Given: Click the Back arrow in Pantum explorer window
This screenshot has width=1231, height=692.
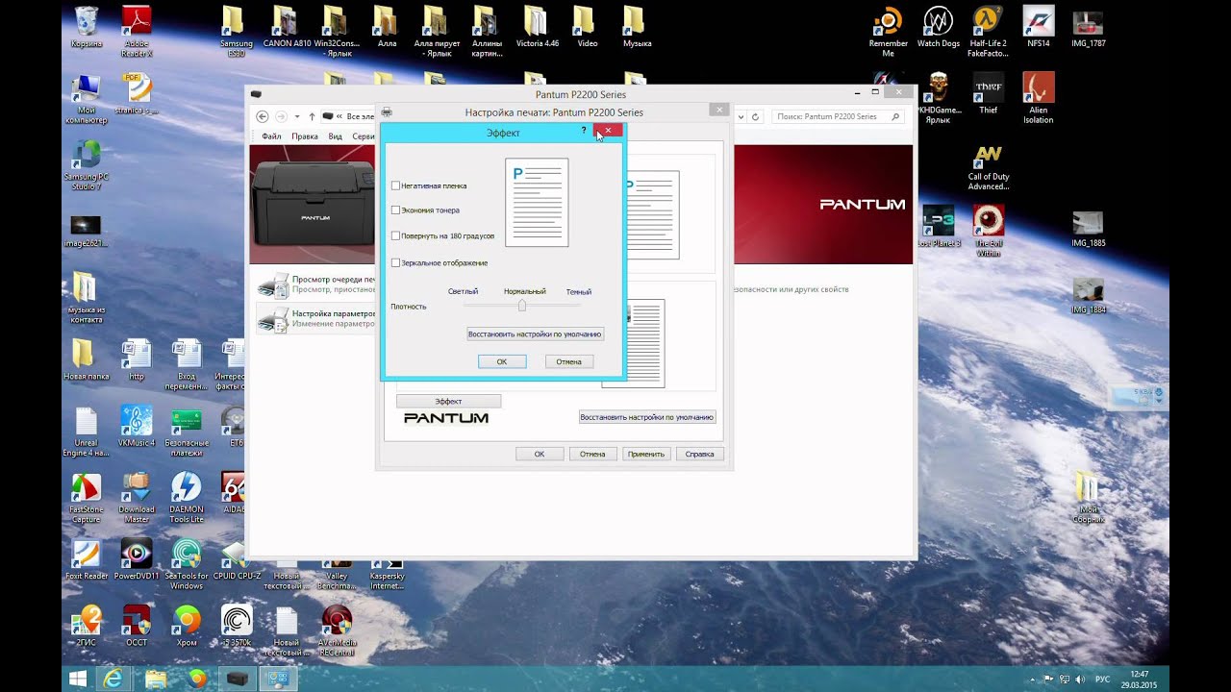Looking at the screenshot, I should click(262, 116).
